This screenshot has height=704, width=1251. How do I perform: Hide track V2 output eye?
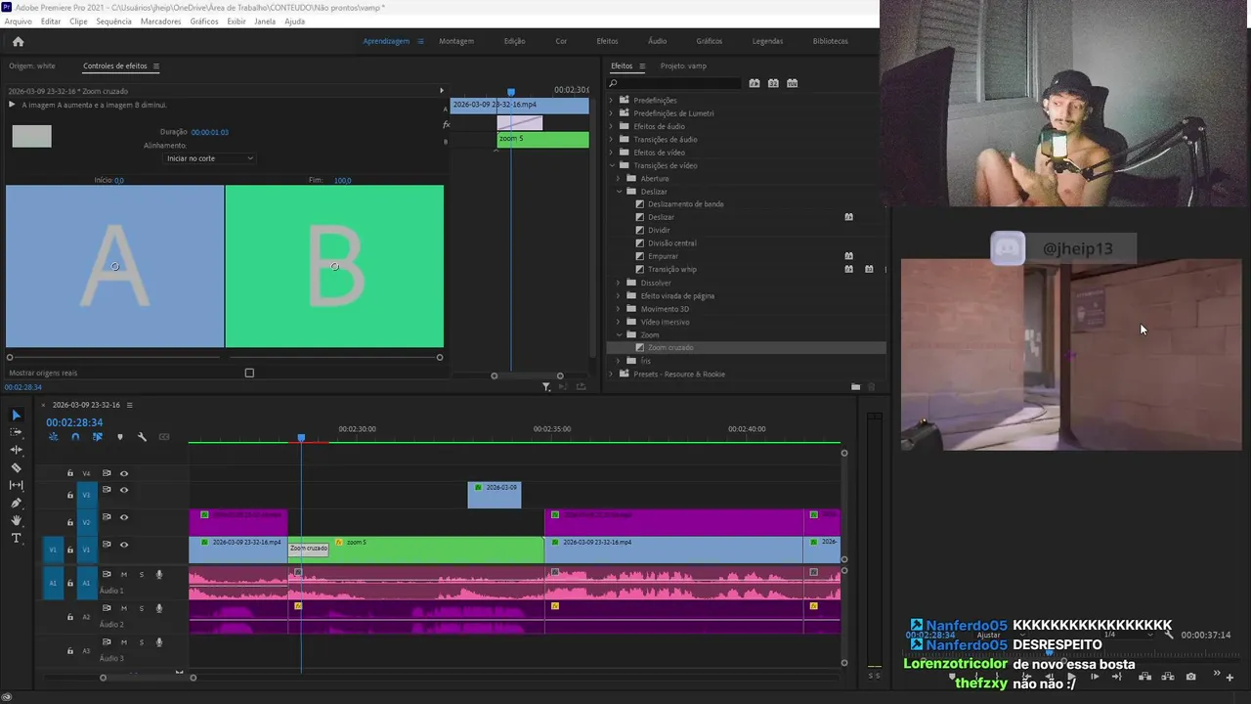point(124,517)
